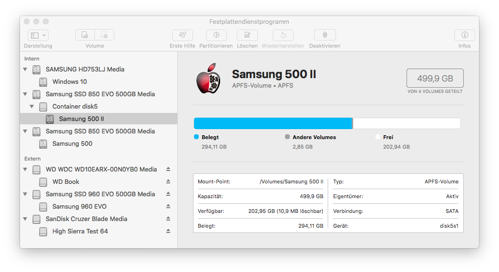Click the Belegt blue legend dot
499x272 pixels.
[x=196, y=137]
